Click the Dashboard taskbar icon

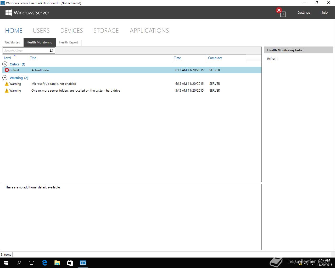83,263
